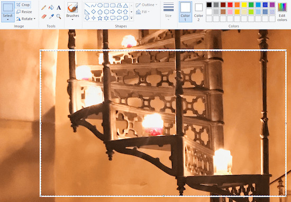The height and width of the screenshot is (202, 291).
Task: Activate the Color 2 background button
Action: click(198, 12)
